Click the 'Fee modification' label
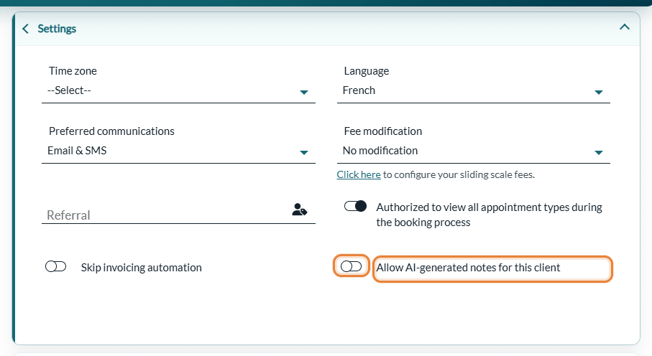Image resolution: width=652 pixels, height=356 pixels. point(383,131)
